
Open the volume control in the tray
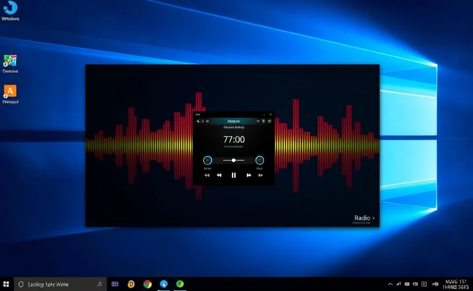pyautogui.click(x=435, y=284)
